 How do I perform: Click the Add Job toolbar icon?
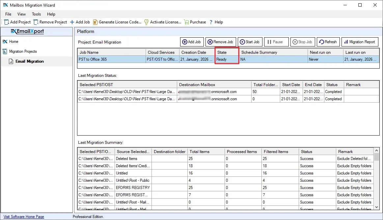point(72,22)
